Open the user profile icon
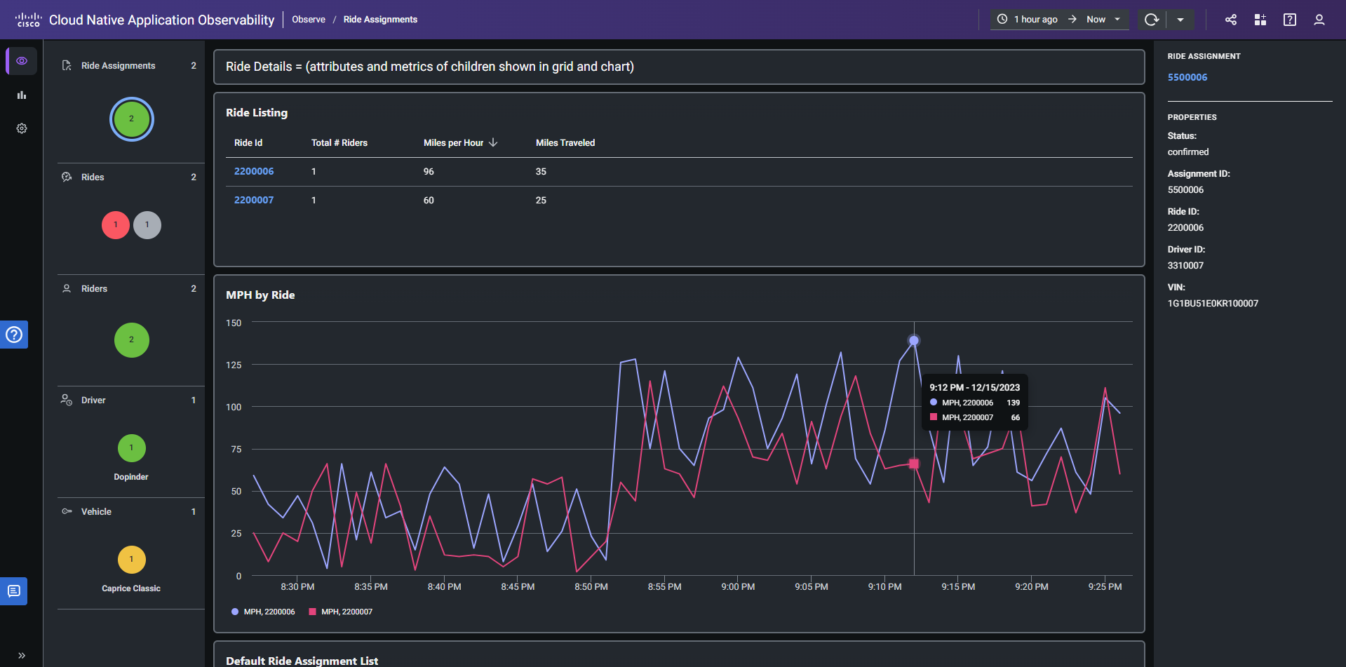The width and height of the screenshot is (1346, 667). [x=1319, y=20]
